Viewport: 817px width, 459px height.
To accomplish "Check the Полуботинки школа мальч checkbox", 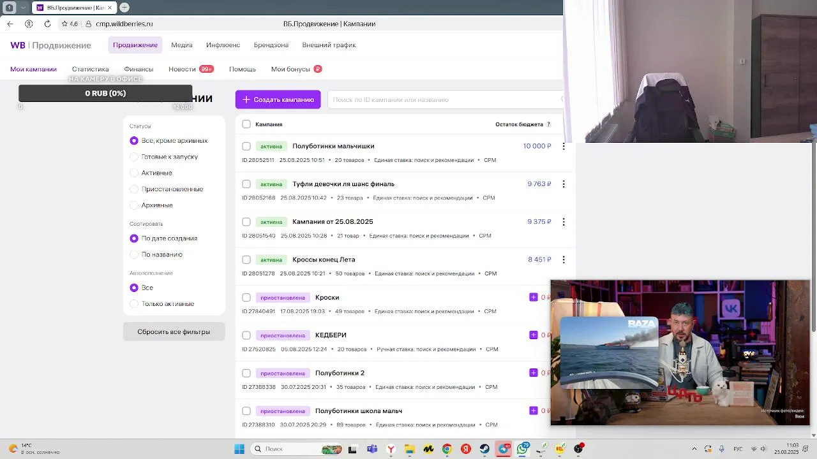I will (246, 411).
